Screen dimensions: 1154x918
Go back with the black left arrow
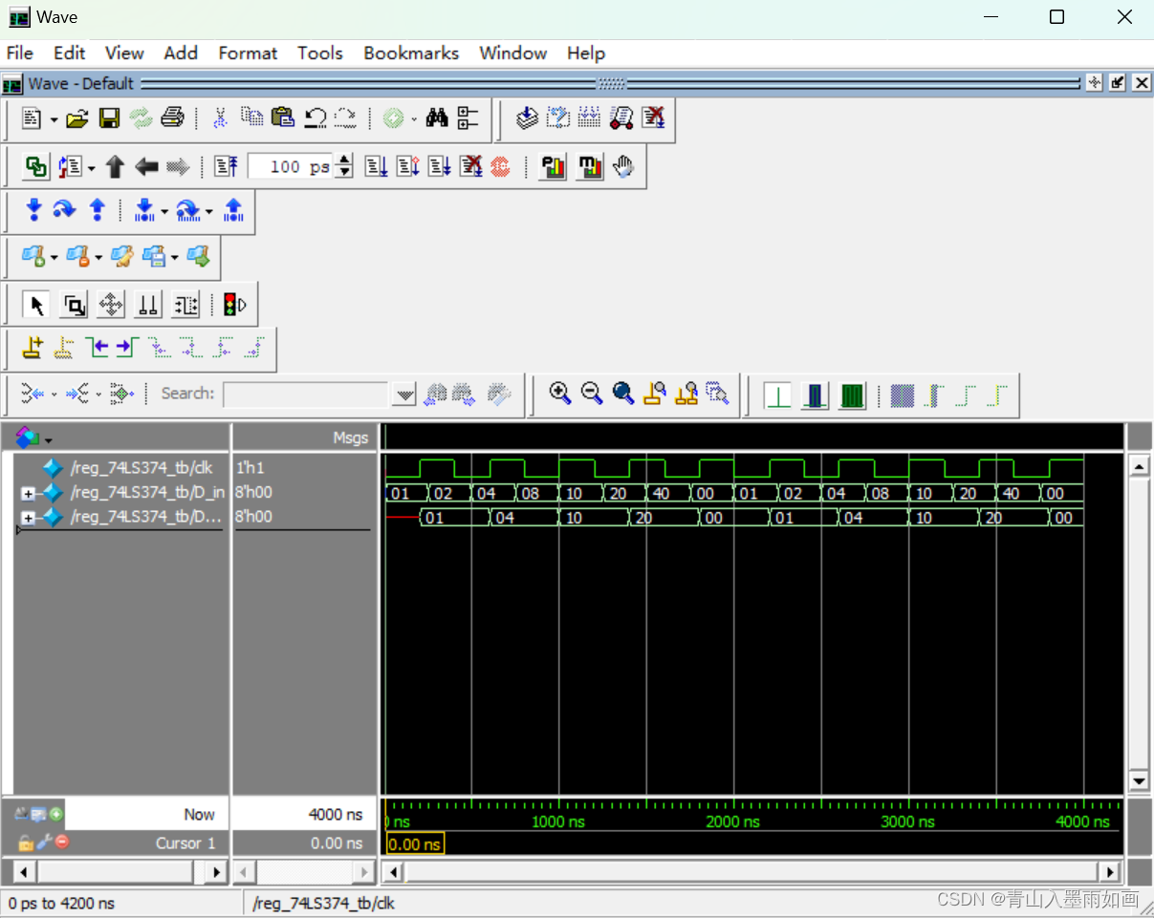(x=146, y=167)
